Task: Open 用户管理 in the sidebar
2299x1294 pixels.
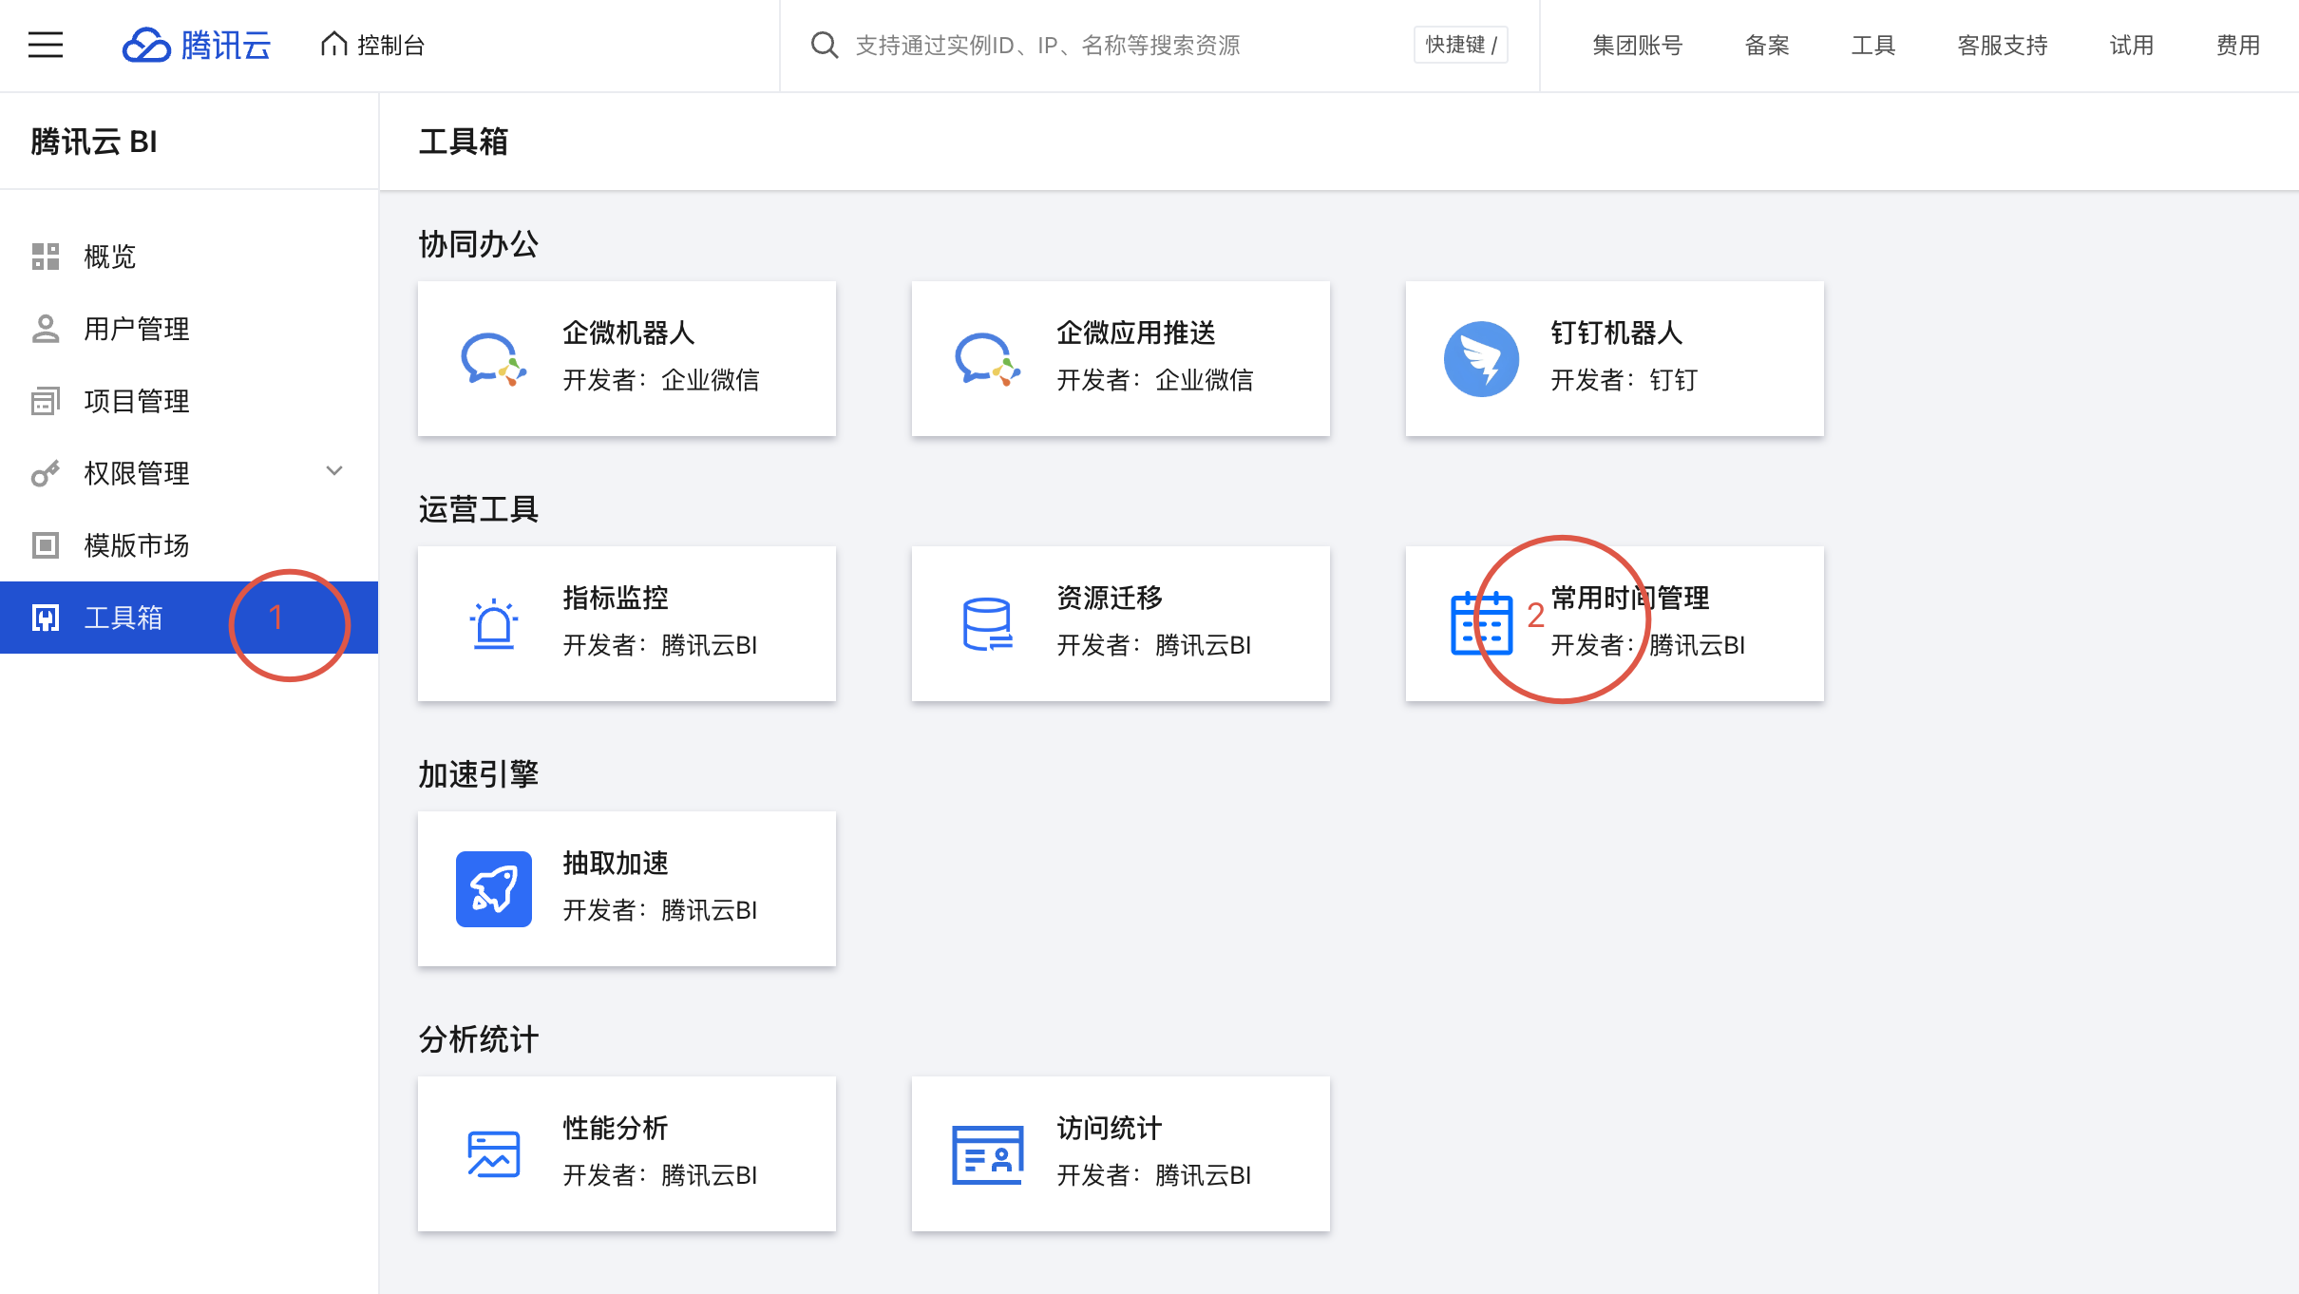Action: 136,329
